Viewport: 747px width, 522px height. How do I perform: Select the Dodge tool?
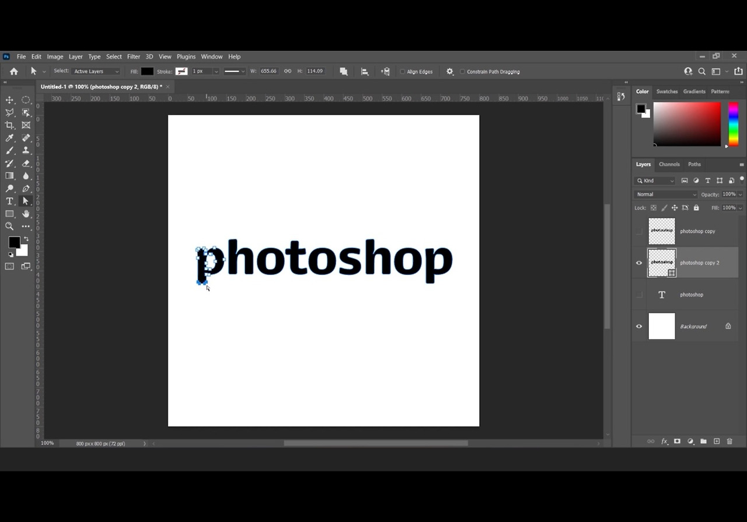tap(10, 189)
